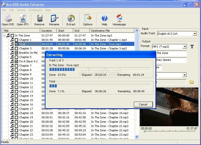
Task: Uncheck the I'm A Slave 4 U checkbox
Action: pyautogui.click(x=16, y=61)
